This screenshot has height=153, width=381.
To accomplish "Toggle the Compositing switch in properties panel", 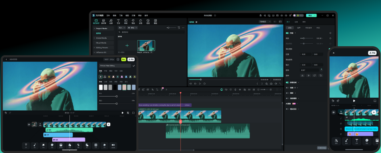I will (x=288, y=82).
